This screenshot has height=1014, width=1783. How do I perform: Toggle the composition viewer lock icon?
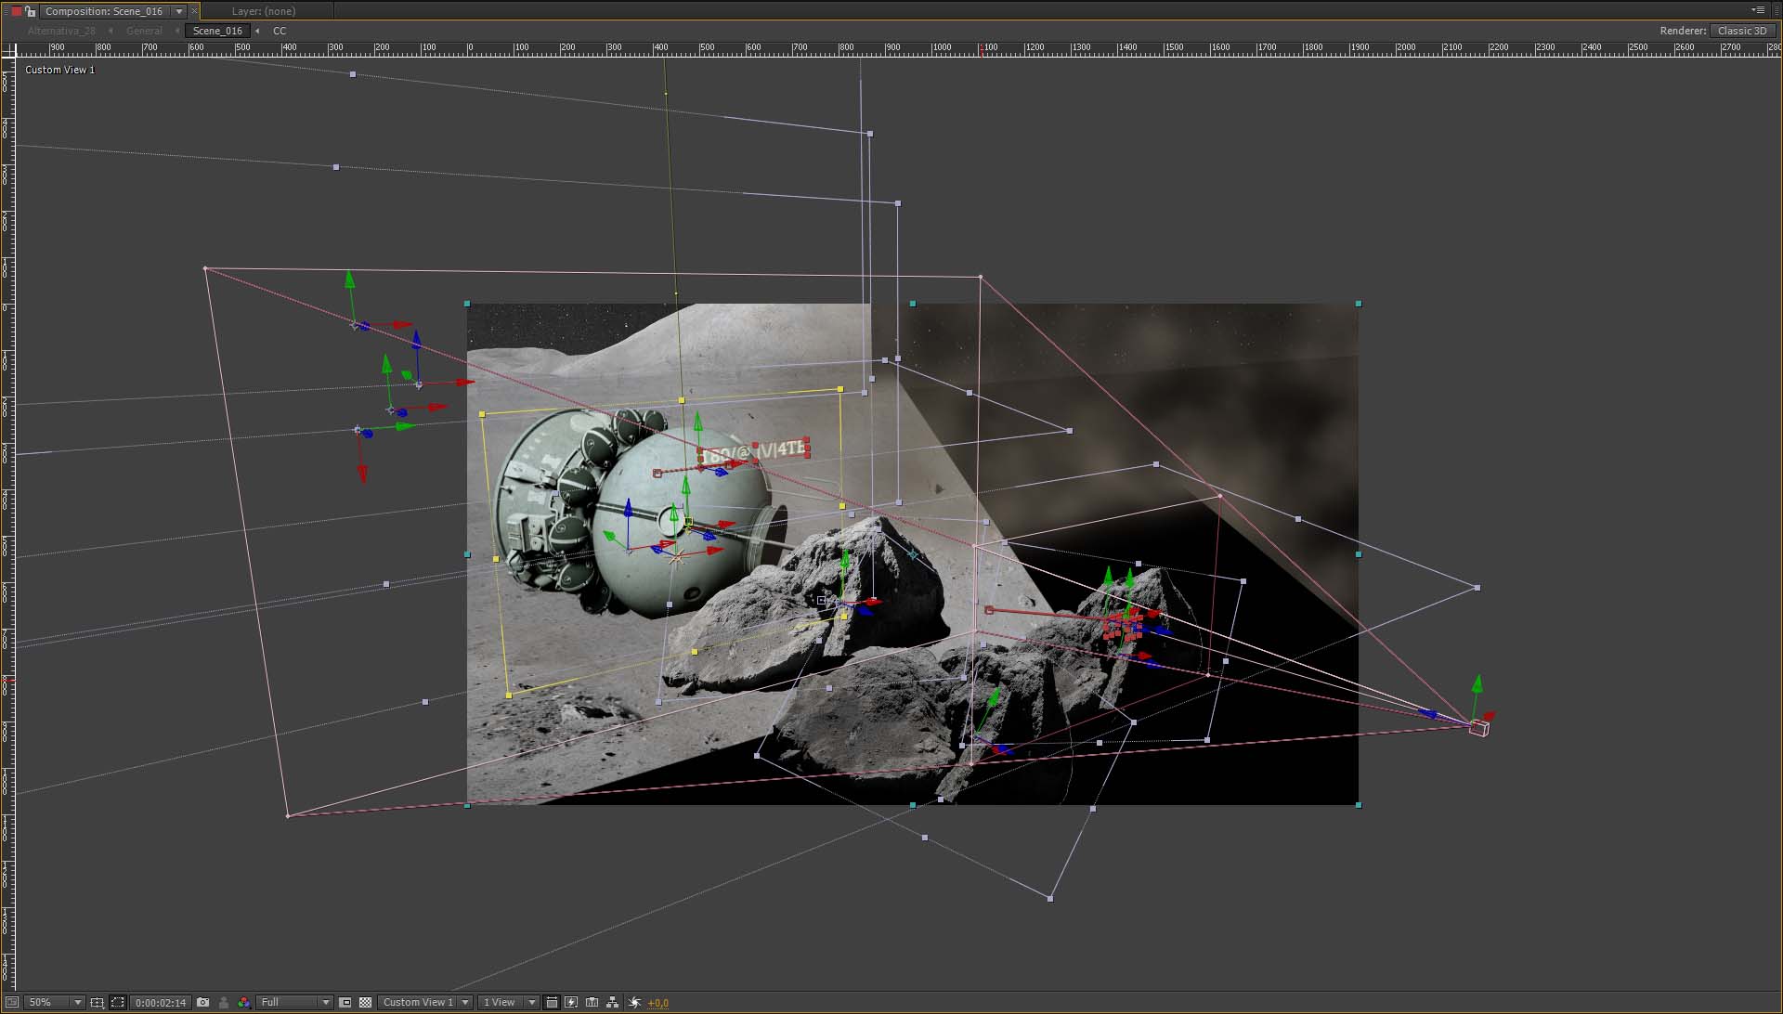[31, 11]
